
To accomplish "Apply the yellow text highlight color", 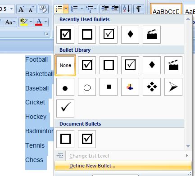I will (24, 22).
